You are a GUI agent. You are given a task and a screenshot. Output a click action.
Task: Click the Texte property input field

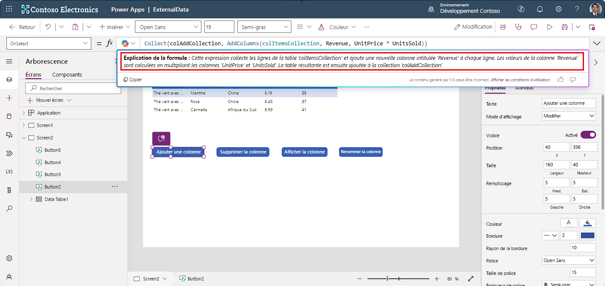click(569, 103)
